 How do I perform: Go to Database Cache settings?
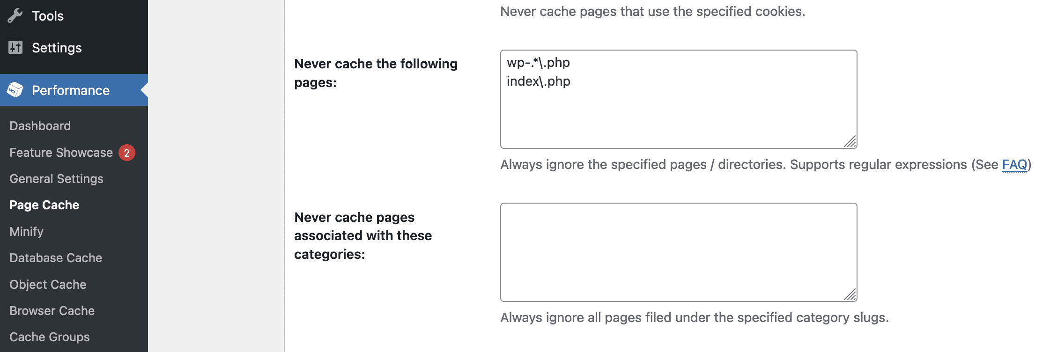[x=56, y=258]
